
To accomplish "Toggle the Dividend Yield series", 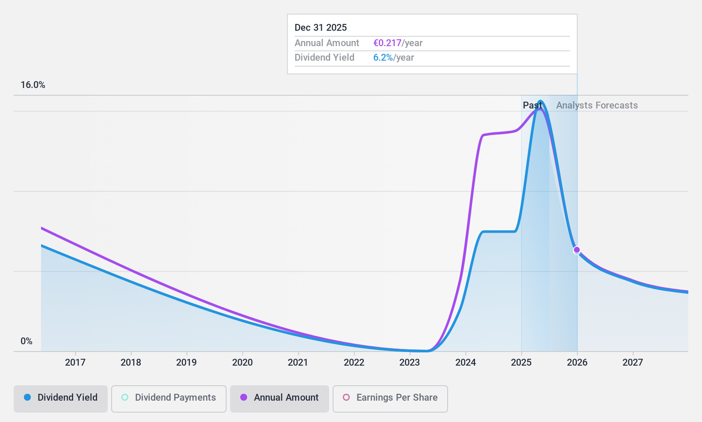I will click(61, 399).
